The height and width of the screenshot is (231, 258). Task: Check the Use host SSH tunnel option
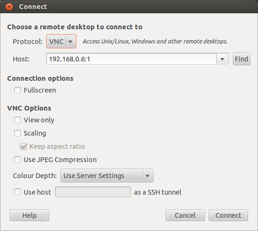[x=18, y=192]
